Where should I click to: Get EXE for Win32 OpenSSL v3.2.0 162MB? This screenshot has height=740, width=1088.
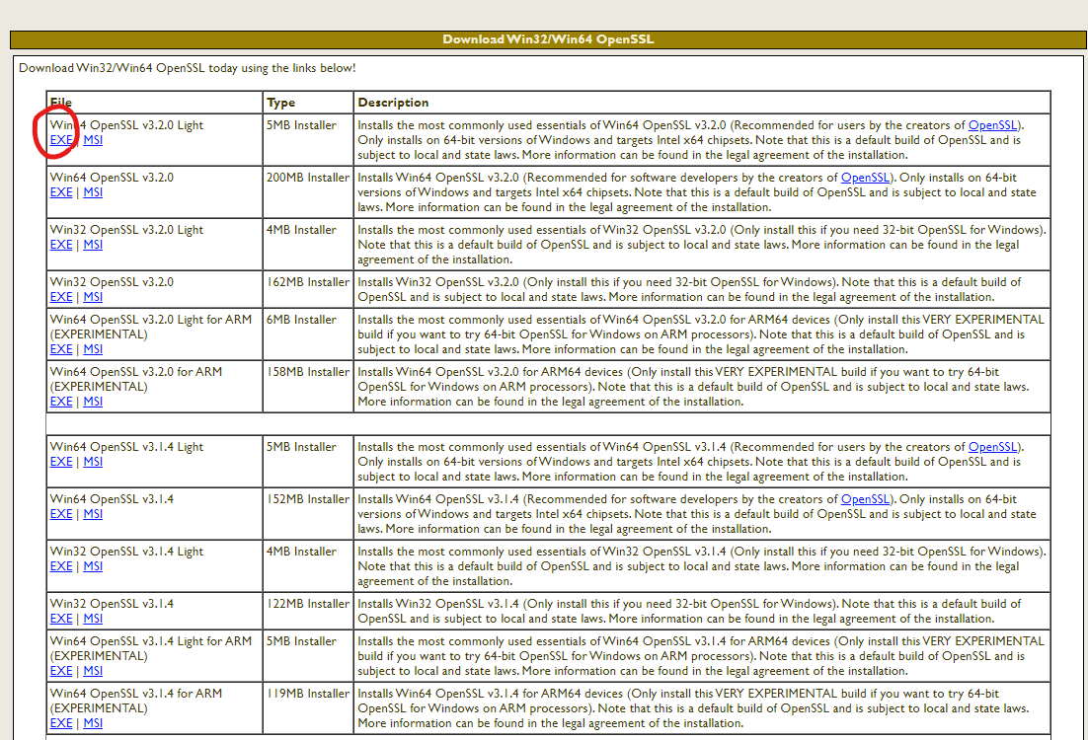point(61,297)
